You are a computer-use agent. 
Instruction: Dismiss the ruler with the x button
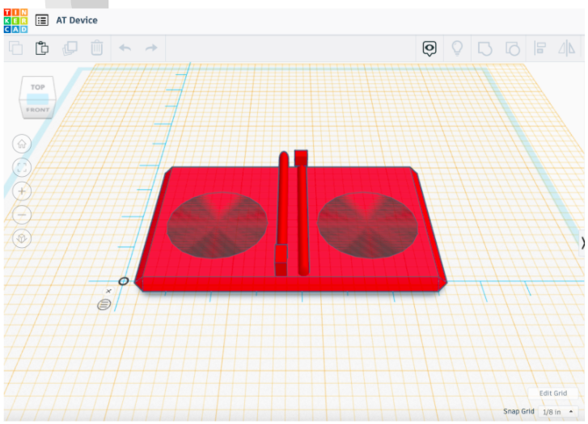tap(108, 291)
